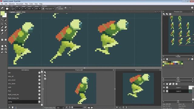Open brush Size dropdown
This screenshot has width=194, height=109.
pos(18,9)
